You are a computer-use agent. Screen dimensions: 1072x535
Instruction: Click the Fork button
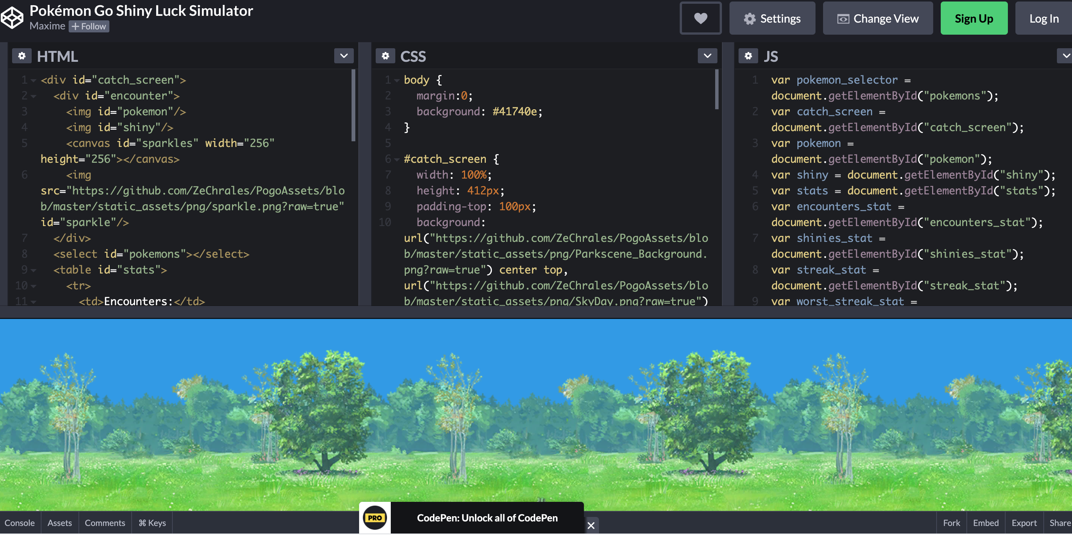point(951,523)
